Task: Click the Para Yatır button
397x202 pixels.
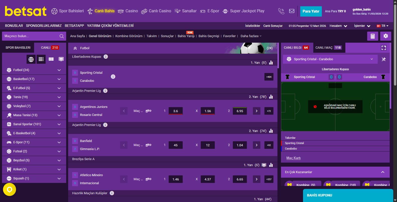Action: point(311,11)
